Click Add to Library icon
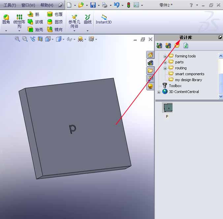 click(159, 46)
